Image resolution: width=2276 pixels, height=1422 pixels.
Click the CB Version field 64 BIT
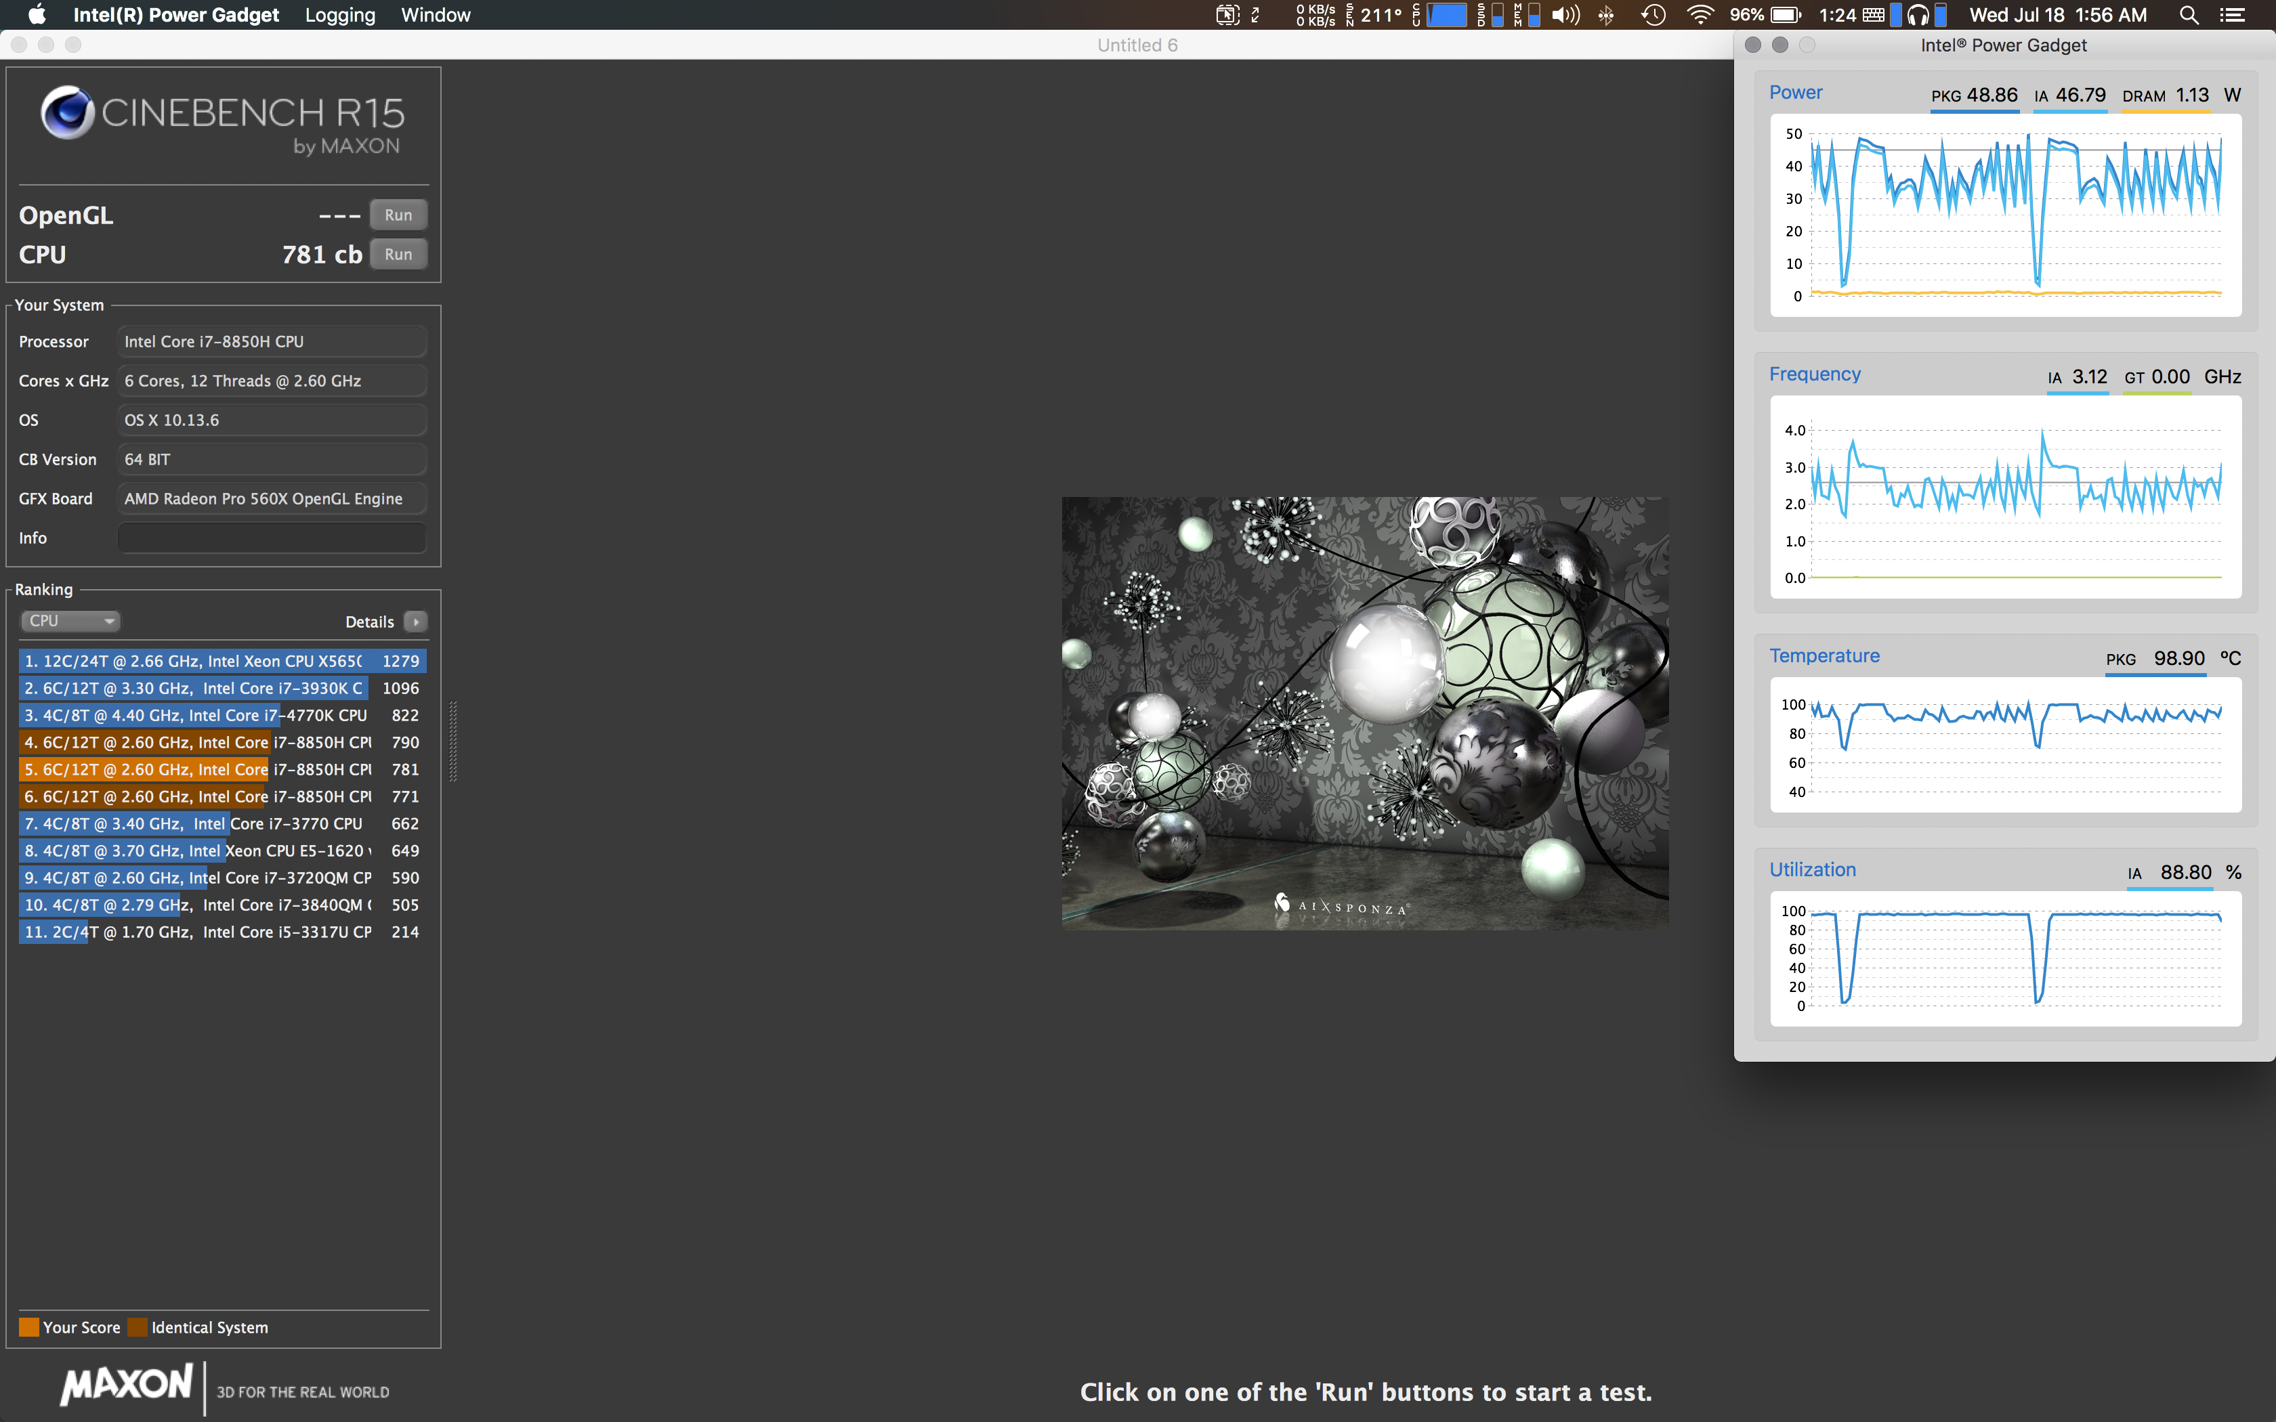pyautogui.click(x=272, y=460)
